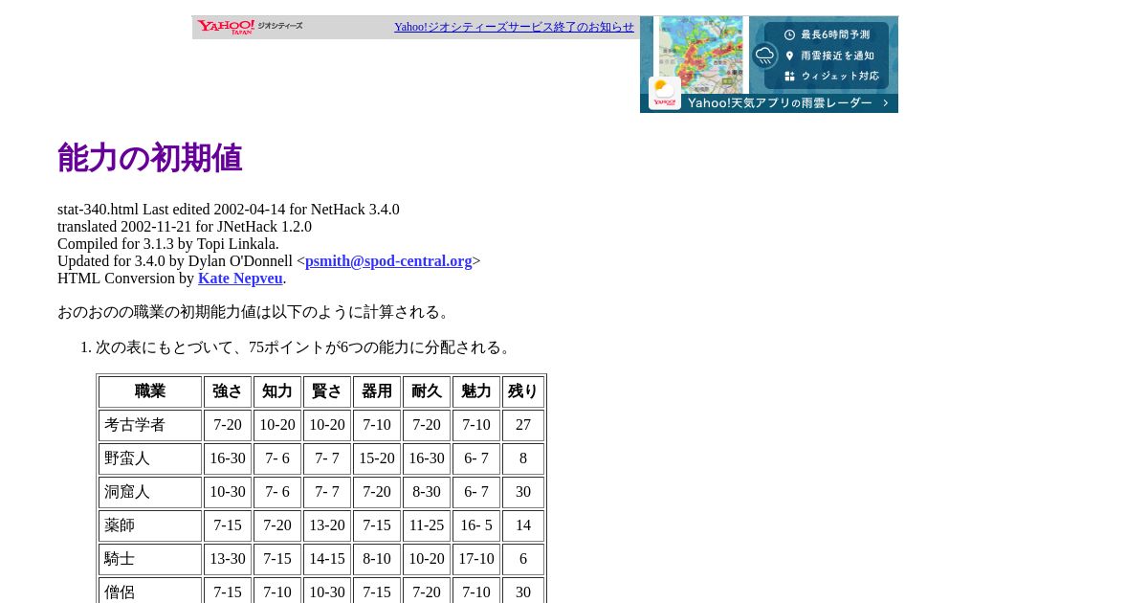Image resolution: width=1148 pixels, height=603 pixels.
Task: Click the 知力 column header
Action: [277, 391]
